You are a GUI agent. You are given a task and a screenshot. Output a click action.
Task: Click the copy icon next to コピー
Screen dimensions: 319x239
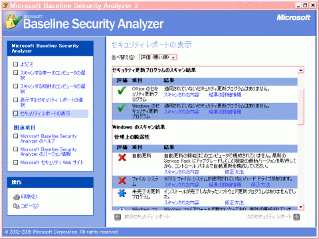[17, 206]
